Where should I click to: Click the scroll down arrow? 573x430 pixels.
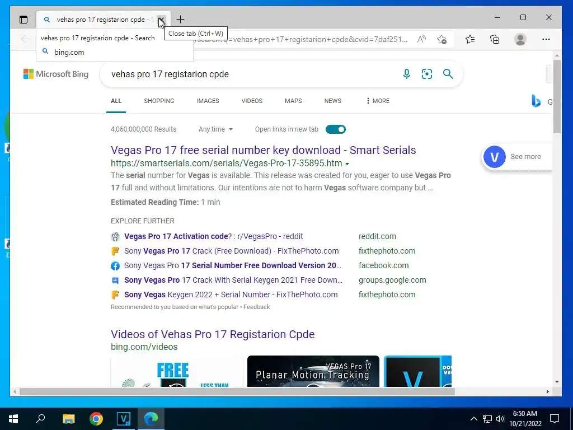[557, 382]
